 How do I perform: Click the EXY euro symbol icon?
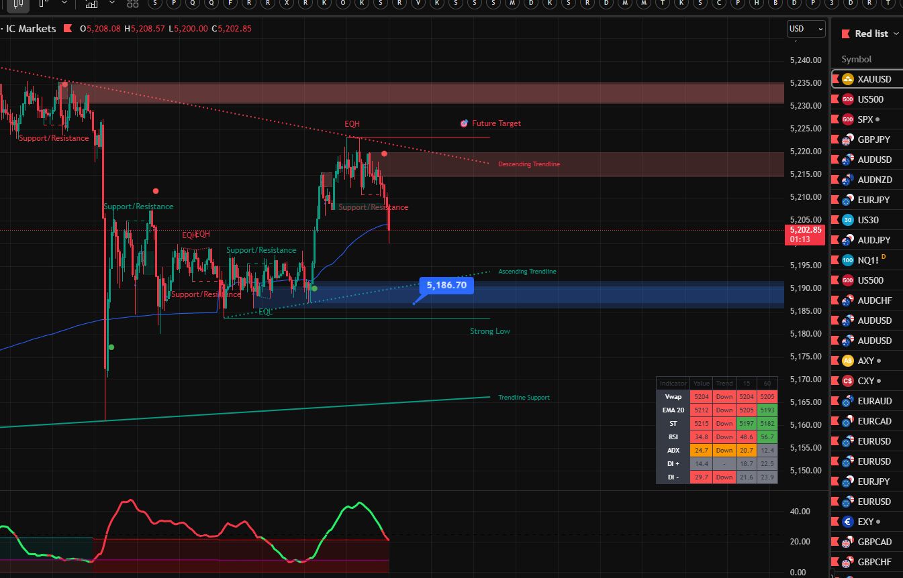[x=847, y=522]
